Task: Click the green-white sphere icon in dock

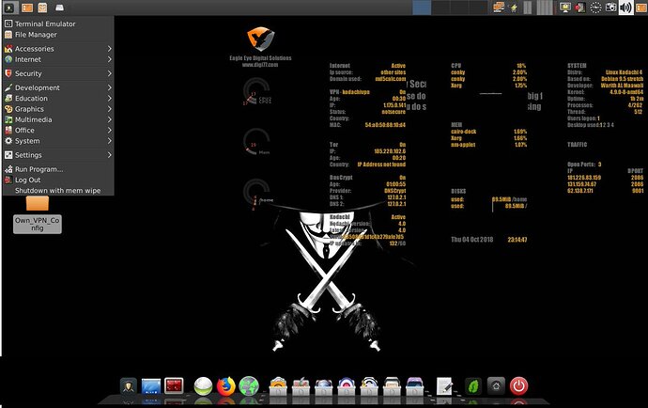Action: tap(204, 386)
